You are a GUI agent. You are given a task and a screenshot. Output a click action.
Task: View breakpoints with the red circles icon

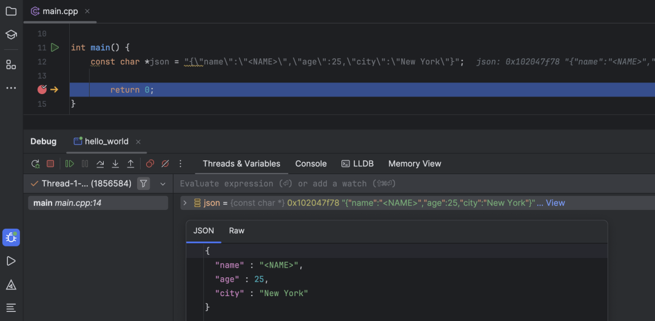[x=150, y=164]
